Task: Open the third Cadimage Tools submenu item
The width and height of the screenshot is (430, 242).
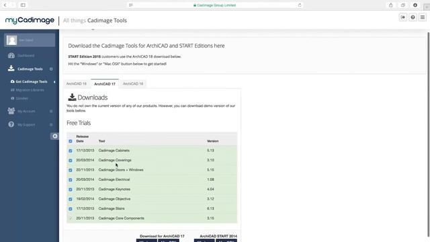Action: tap(21, 98)
